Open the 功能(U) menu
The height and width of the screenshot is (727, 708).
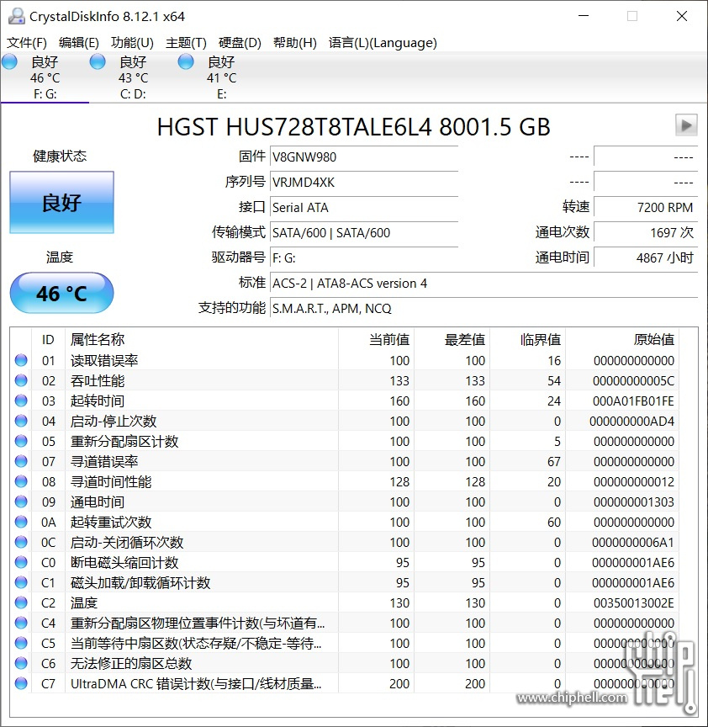pyautogui.click(x=132, y=43)
